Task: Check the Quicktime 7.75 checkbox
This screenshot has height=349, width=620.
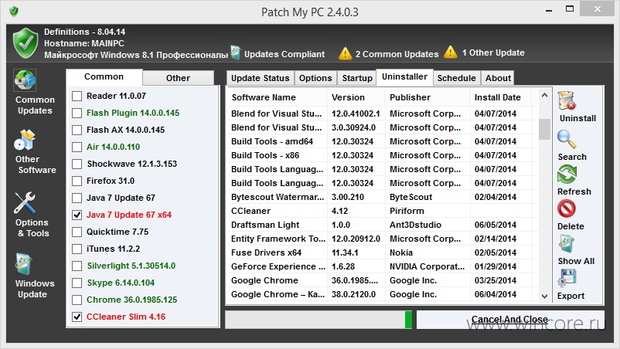Action: click(77, 232)
